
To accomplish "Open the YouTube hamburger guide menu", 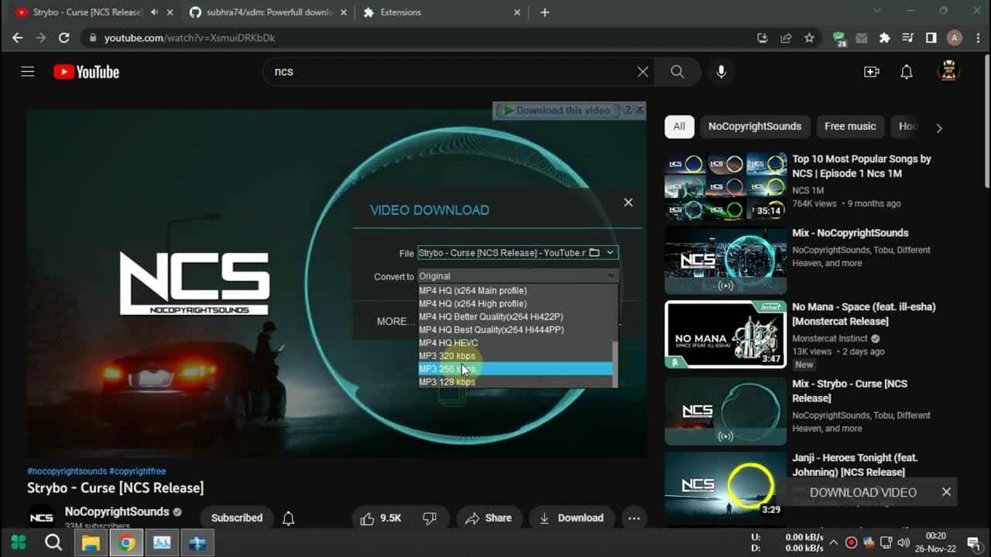I will tap(28, 72).
